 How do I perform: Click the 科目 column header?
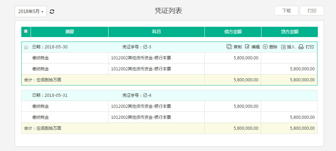tap(156, 32)
